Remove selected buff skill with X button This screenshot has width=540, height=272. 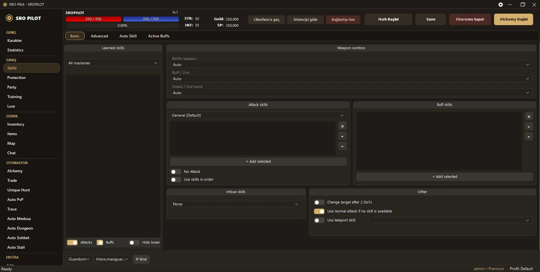(529, 117)
